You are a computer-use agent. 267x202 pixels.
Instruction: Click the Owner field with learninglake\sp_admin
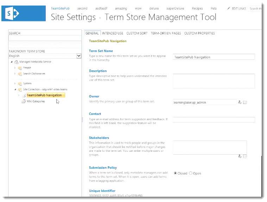click(205, 102)
